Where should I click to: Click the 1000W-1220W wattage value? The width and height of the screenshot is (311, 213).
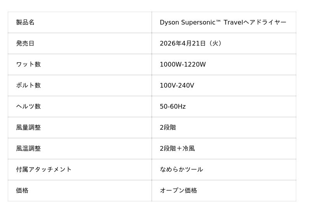pos(183,65)
